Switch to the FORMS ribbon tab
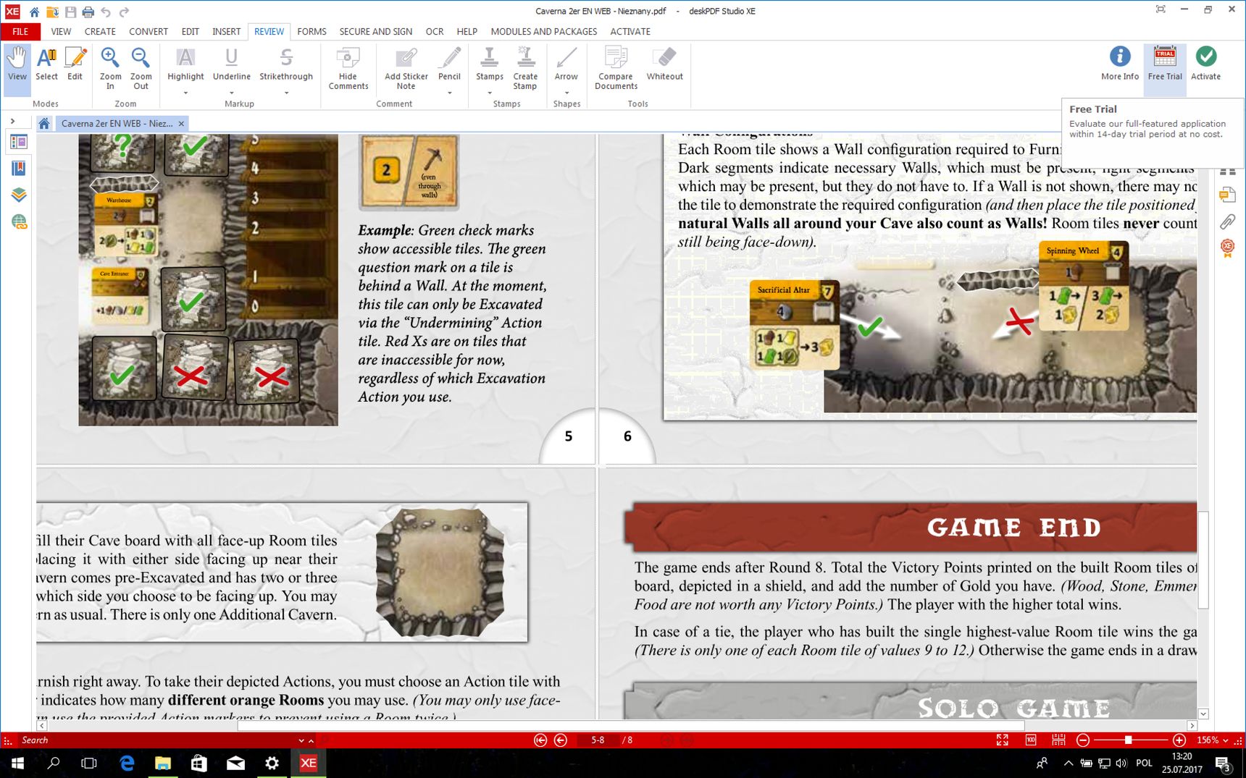Screen dimensions: 1246x778 (311, 31)
